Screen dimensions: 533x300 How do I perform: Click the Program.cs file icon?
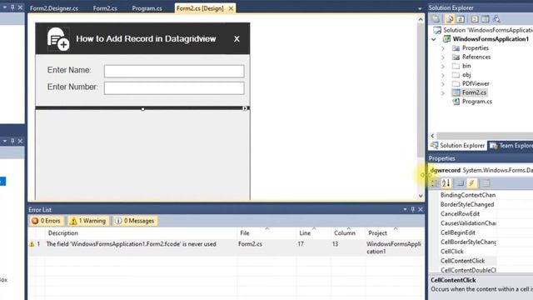point(456,102)
